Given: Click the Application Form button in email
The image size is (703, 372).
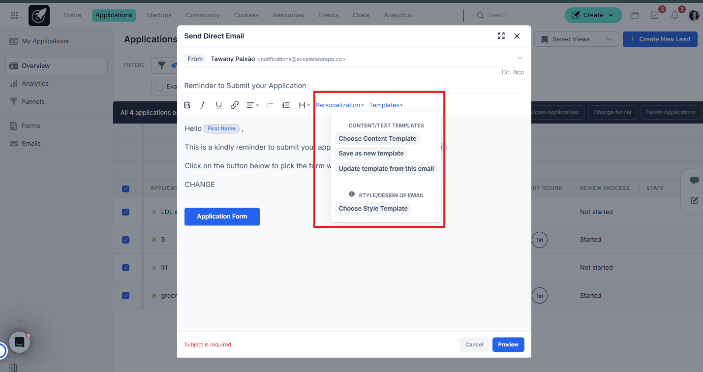Looking at the screenshot, I should point(222,217).
